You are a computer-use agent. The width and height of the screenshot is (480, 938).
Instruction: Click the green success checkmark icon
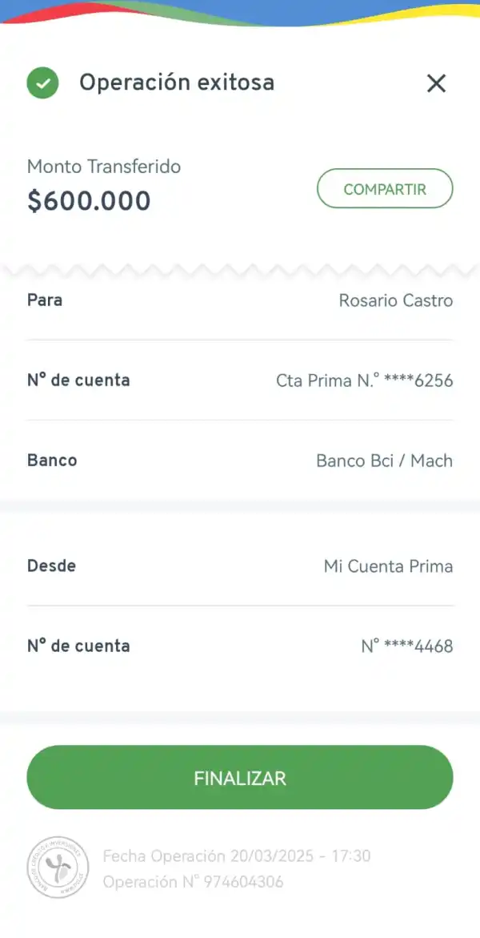pos(42,83)
